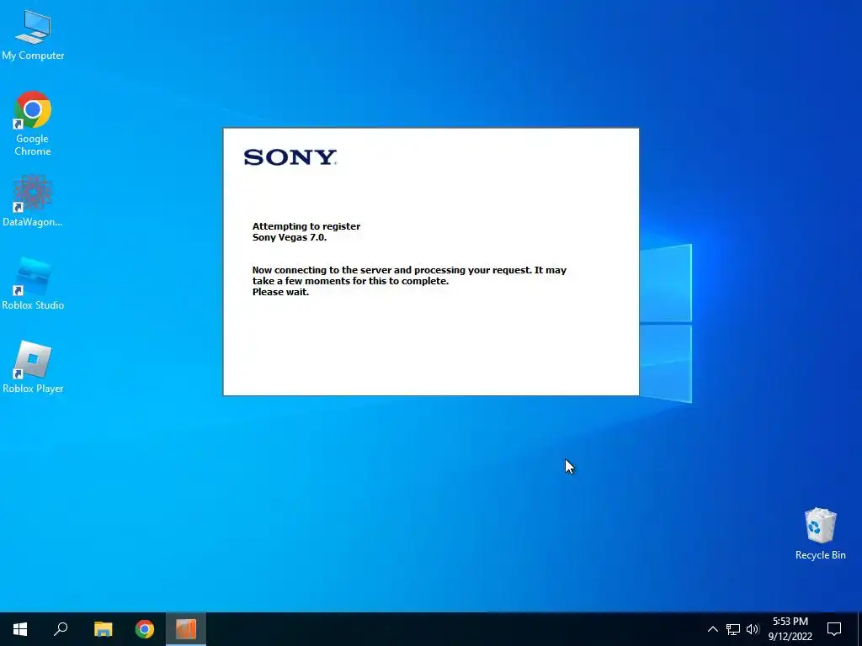Open the My Computer desktop icon
Image resolution: width=862 pixels, height=646 pixels.
click(x=33, y=34)
